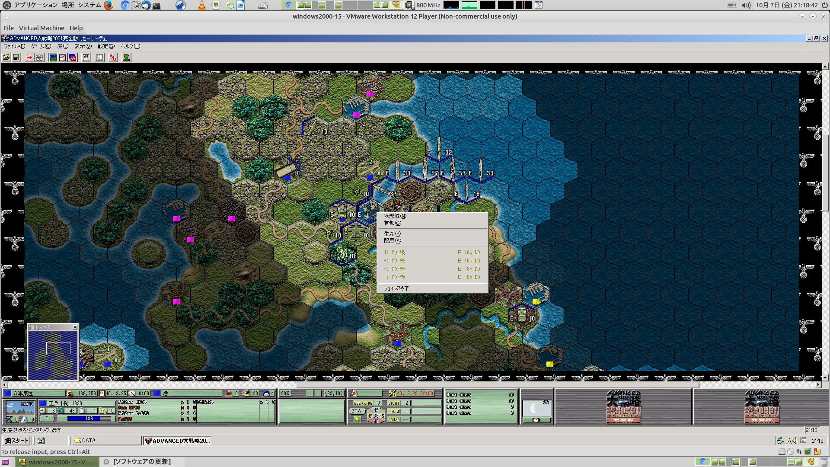Toggle the map view toolbar icon

[53, 58]
